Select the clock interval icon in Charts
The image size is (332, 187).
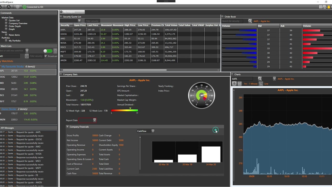234,84
